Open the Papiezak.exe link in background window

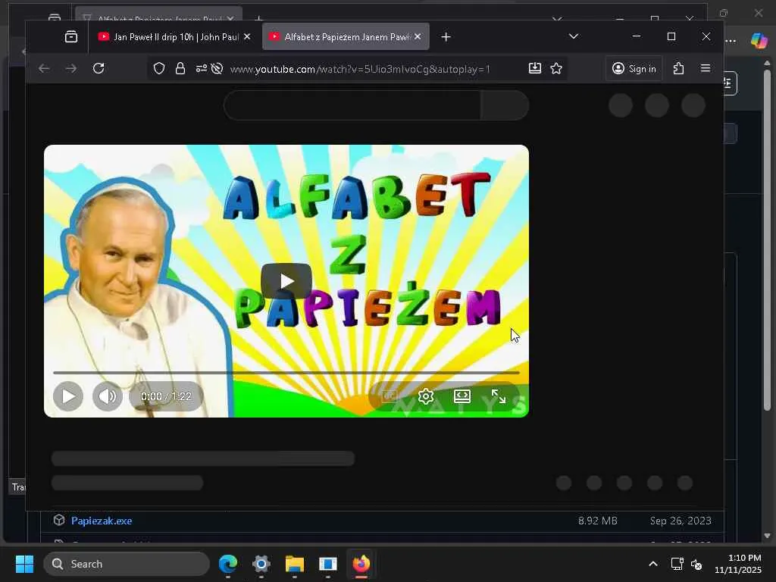(102, 521)
